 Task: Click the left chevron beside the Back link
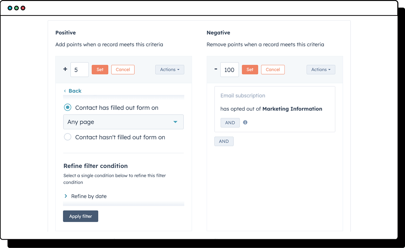tap(65, 91)
